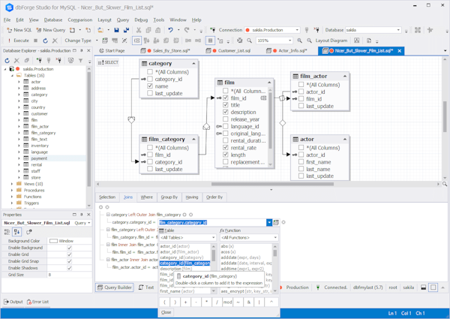
Task: Refresh the Database Explorer tree
Action: (x=7, y=61)
